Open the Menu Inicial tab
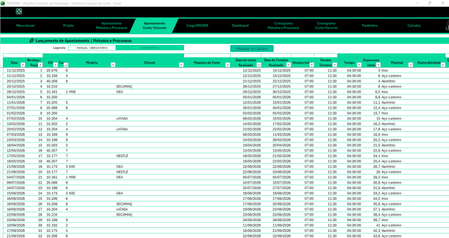 (25, 26)
